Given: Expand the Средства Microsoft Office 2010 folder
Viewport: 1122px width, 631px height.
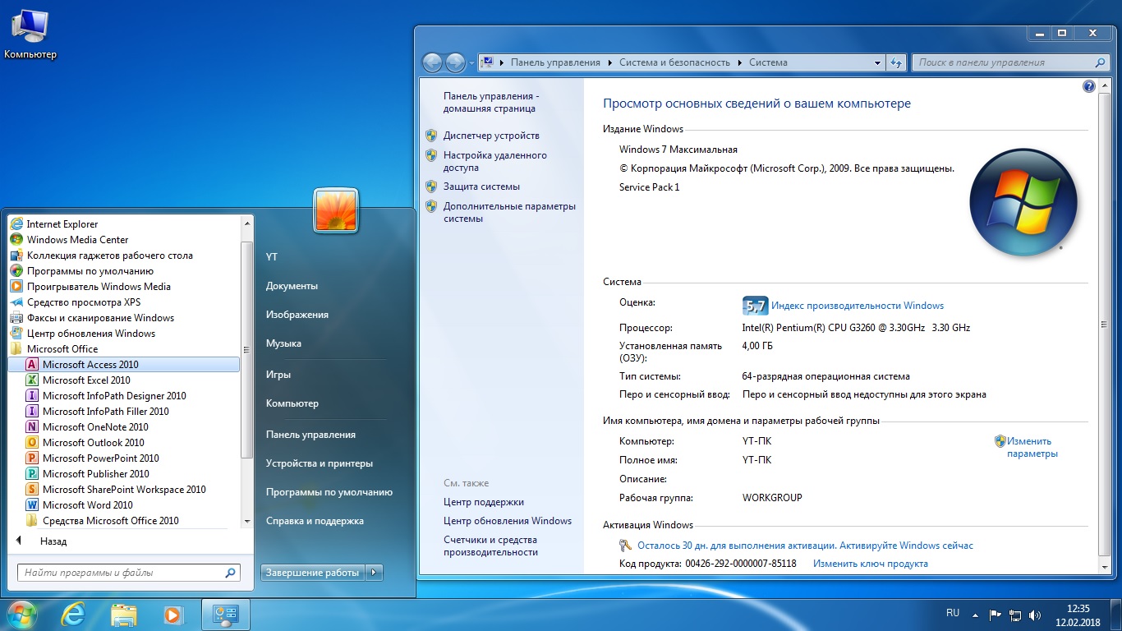Looking at the screenshot, I should (110, 521).
